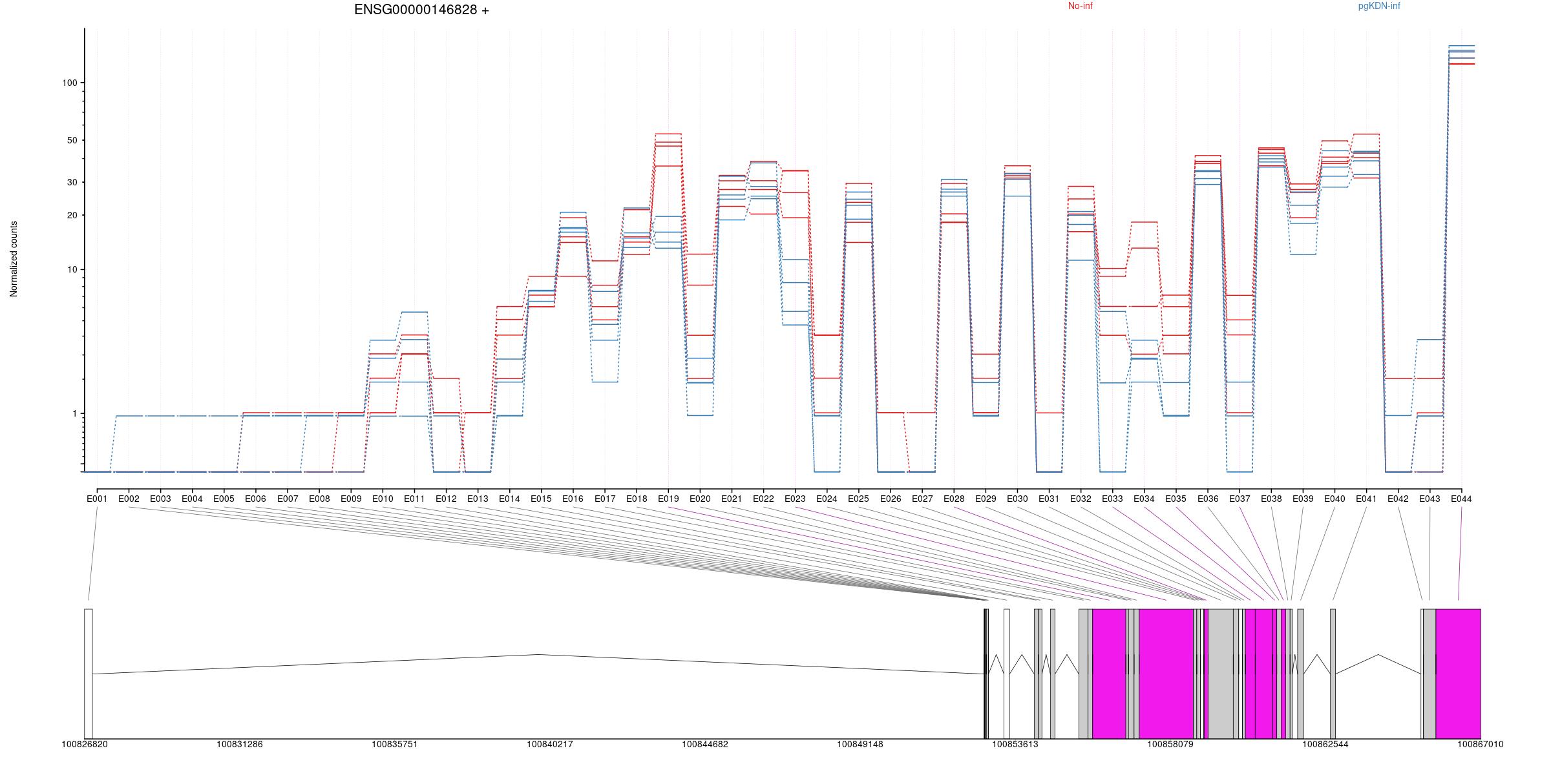This screenshot has width=1551, height=775.
Task: Select exon bin label E043
Action: 1430,499
